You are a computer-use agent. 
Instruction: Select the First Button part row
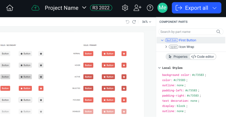pyautogui.click(x=191, y=40)
